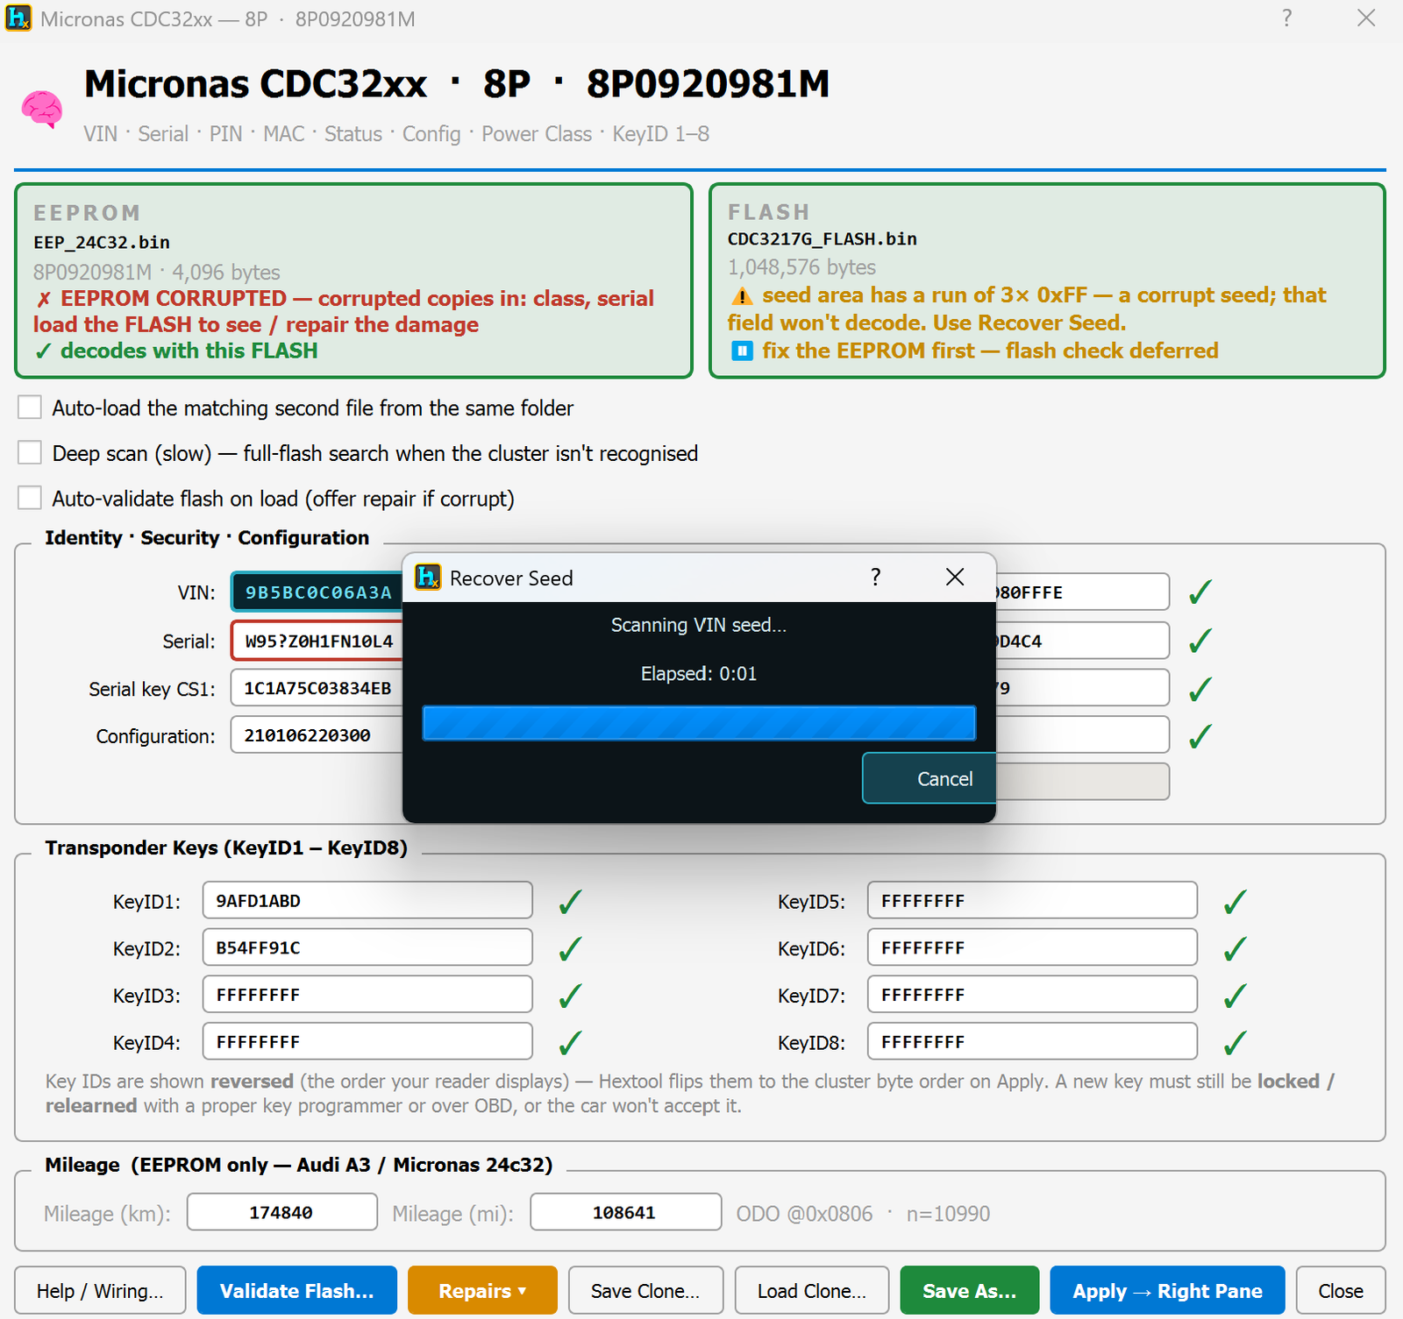Click the Serial input field
This screenshot has height=1319, width=1403.
coord(317,641)
